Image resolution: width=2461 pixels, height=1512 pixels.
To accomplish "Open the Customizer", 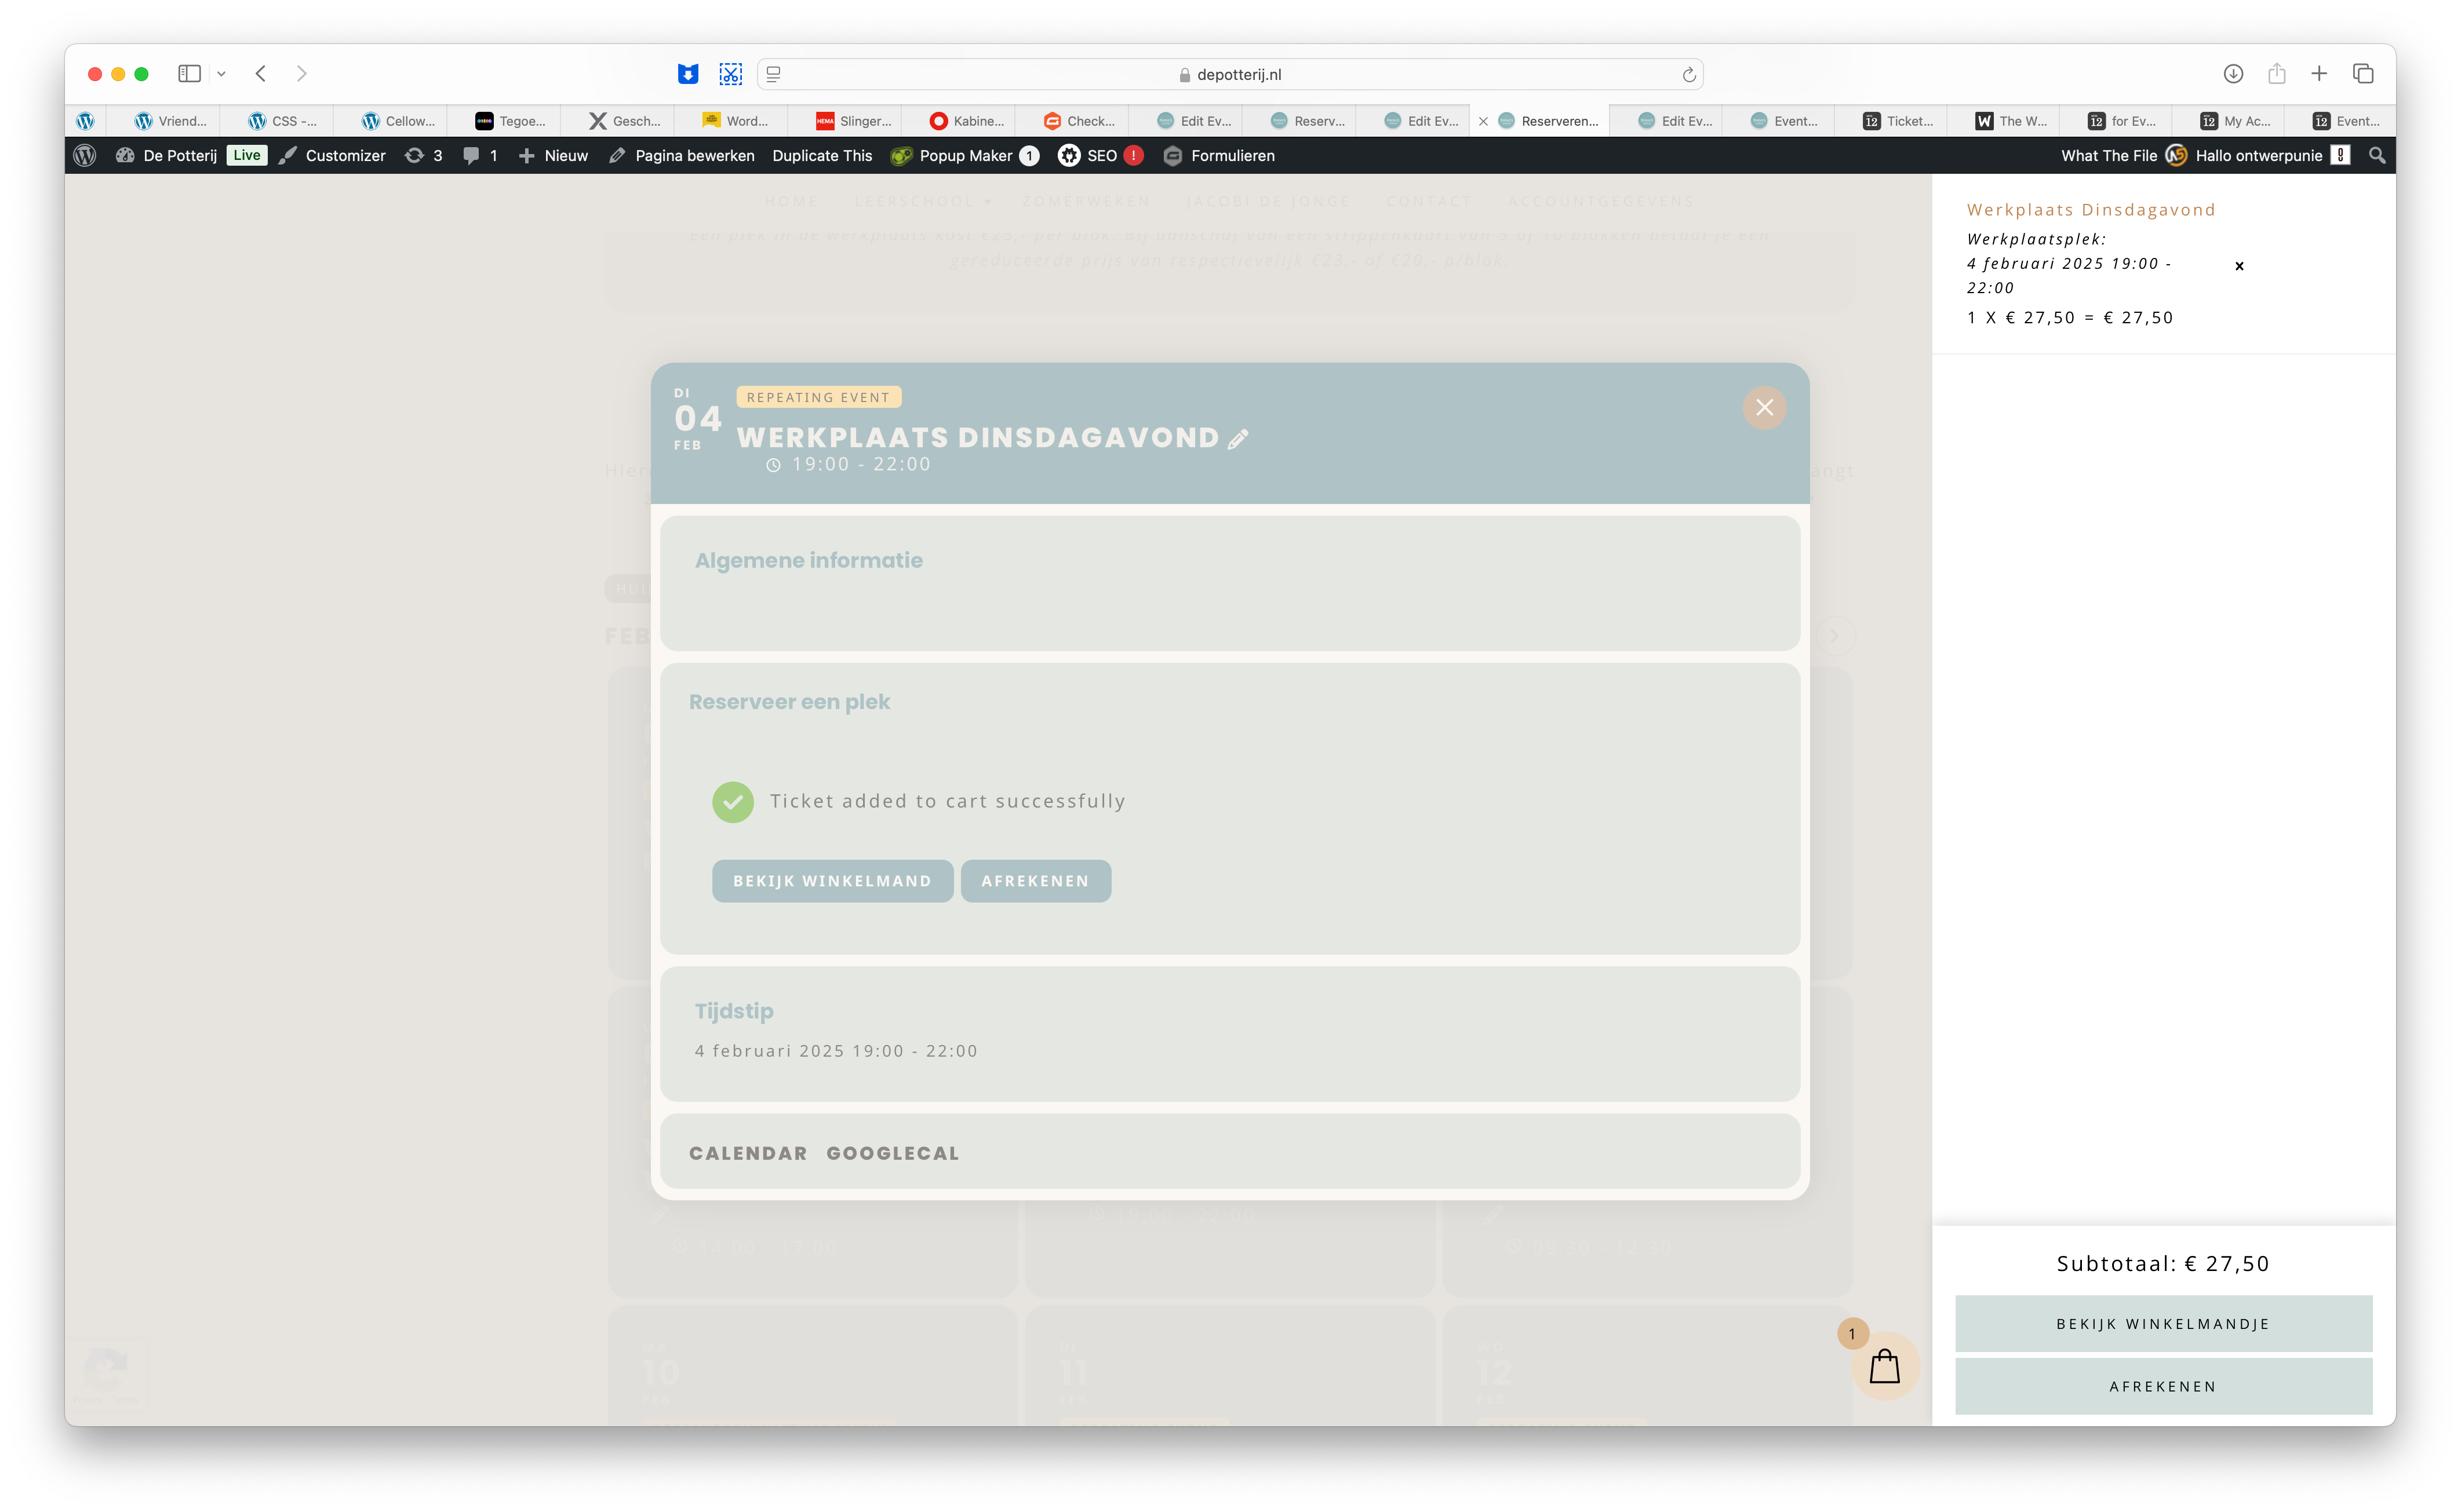I will (332, 155).
